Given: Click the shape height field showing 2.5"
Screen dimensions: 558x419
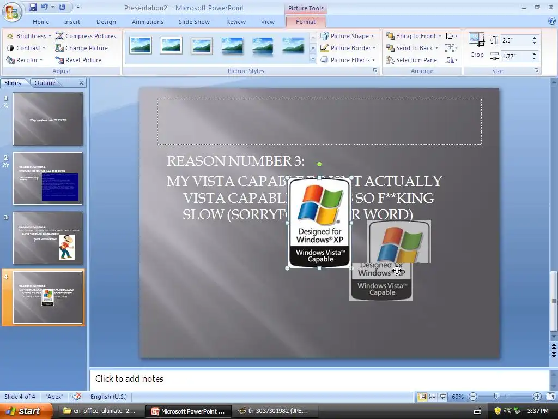Looking at the screenshot, I should (x=515, y=40).
